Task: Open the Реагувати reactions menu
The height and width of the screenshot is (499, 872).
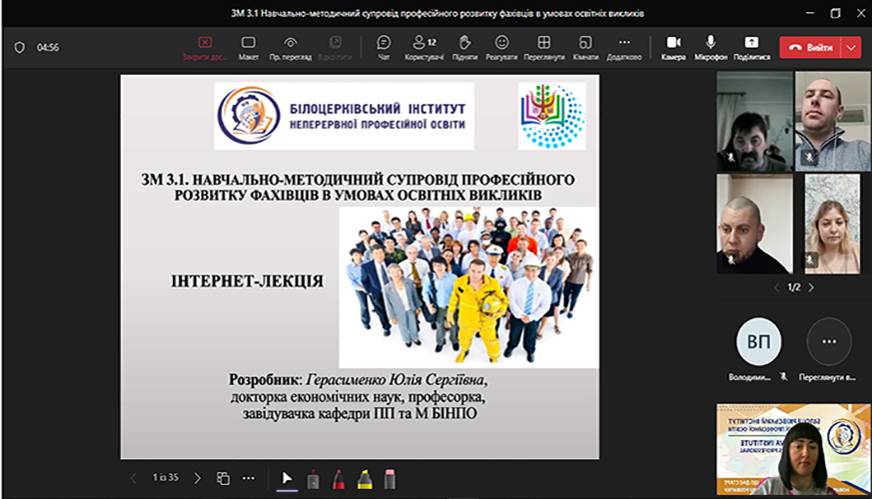Action: click(x=501, y=47)
